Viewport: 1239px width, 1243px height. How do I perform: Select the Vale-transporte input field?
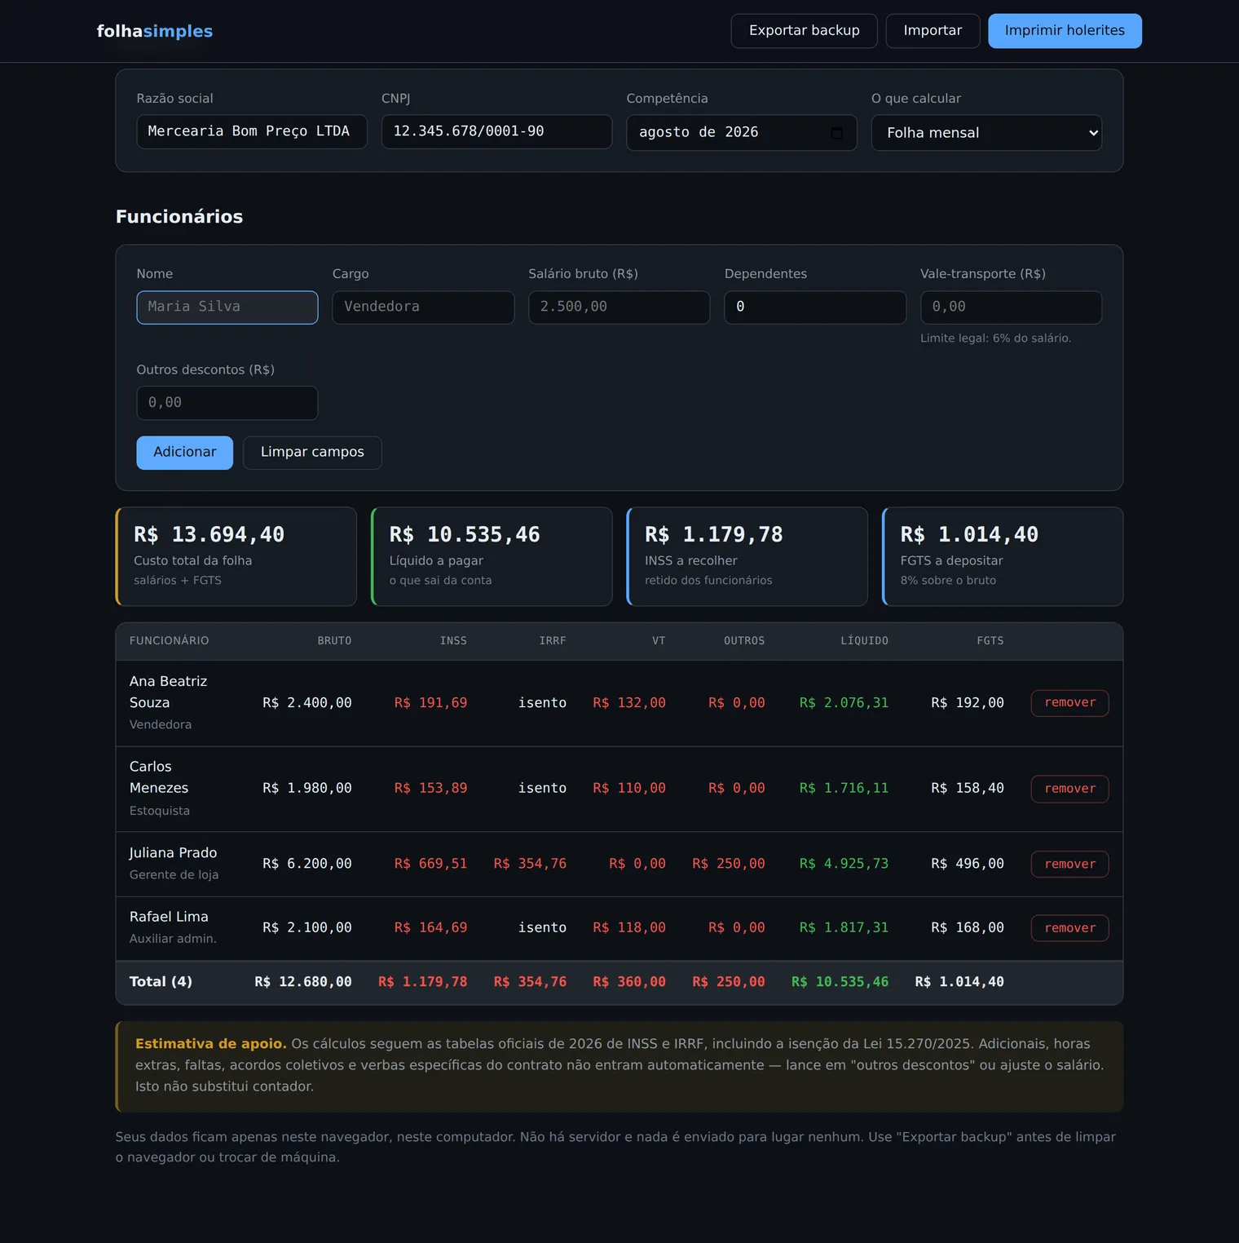(x=1011, y=307)
